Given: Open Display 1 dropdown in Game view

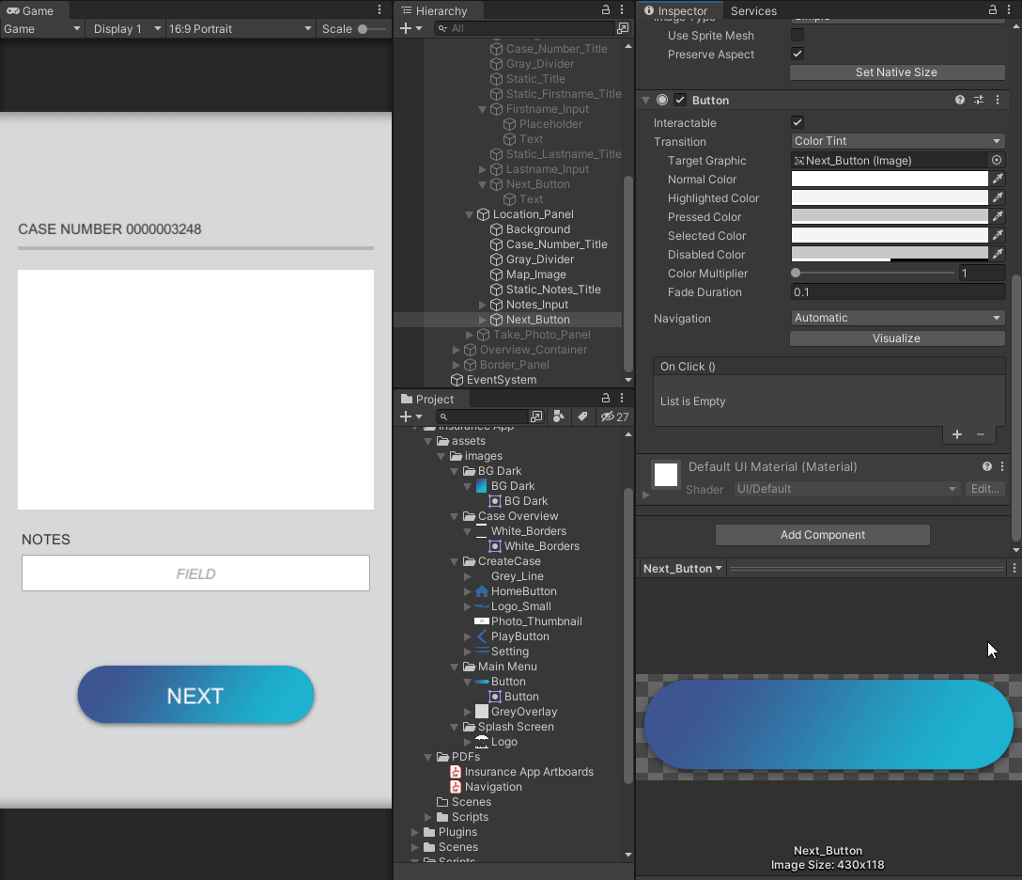Looking at the screenshot, I should [125, 29].
